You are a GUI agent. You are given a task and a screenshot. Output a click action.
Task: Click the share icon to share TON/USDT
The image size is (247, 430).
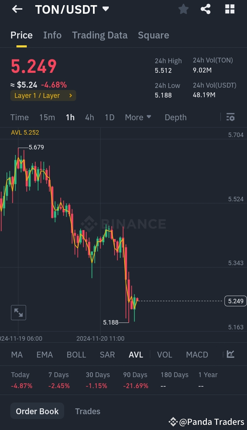(205, 9)
